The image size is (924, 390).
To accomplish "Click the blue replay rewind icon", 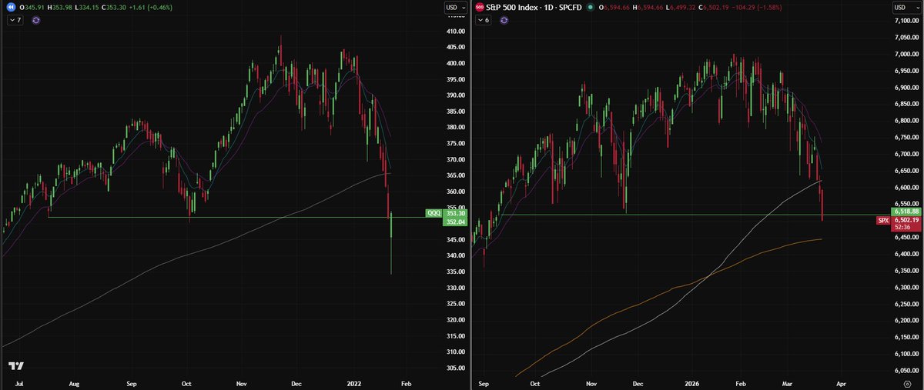I will click(x=12, y=8).
